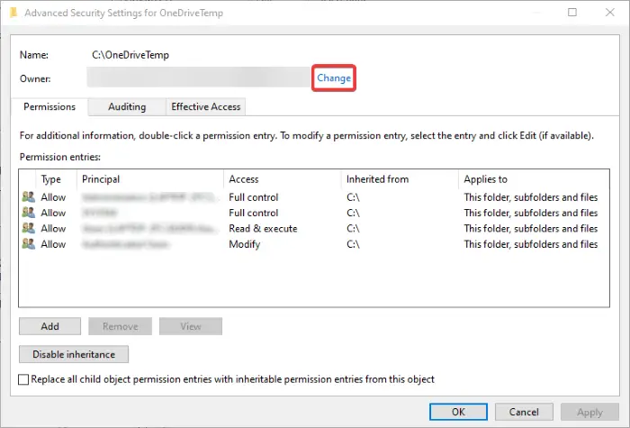Sort by the Principal column header
Screen dimensions: 630x428
tap(150, 179)
